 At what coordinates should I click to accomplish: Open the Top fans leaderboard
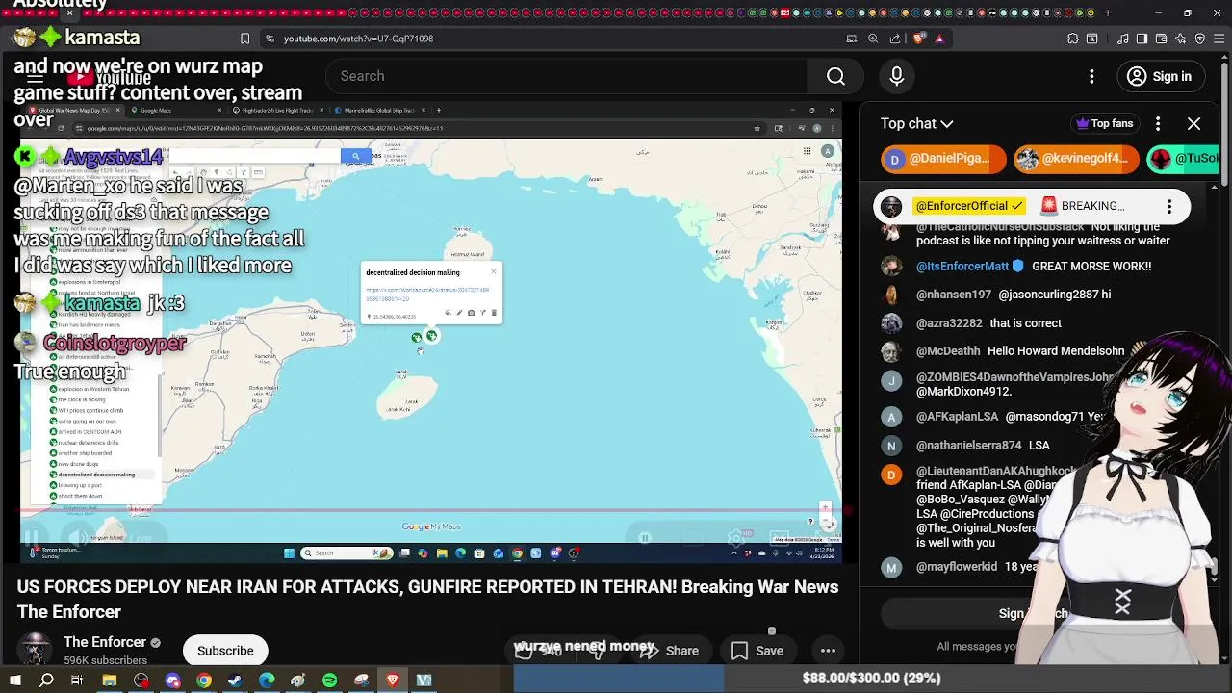1104,123
